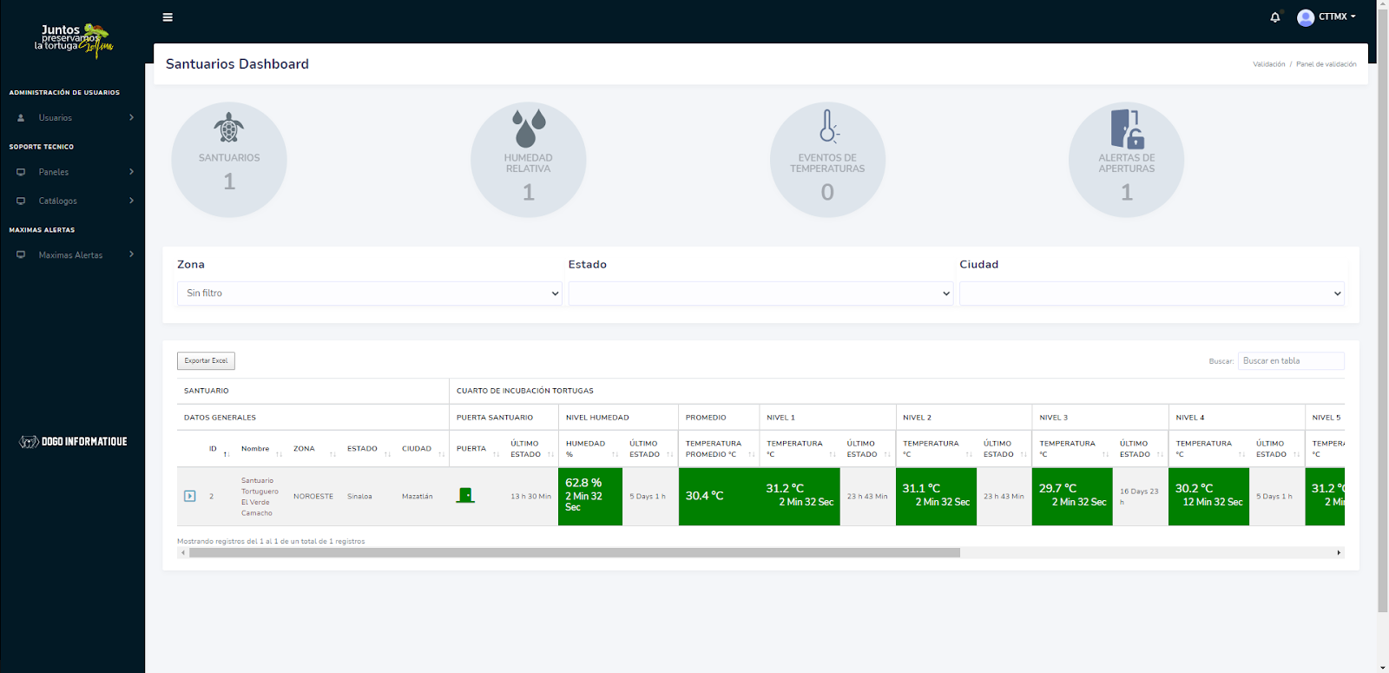Click the Buscar en tabla search field
Viewport: 1389px width, 673px height.
tap(1290, 360)
